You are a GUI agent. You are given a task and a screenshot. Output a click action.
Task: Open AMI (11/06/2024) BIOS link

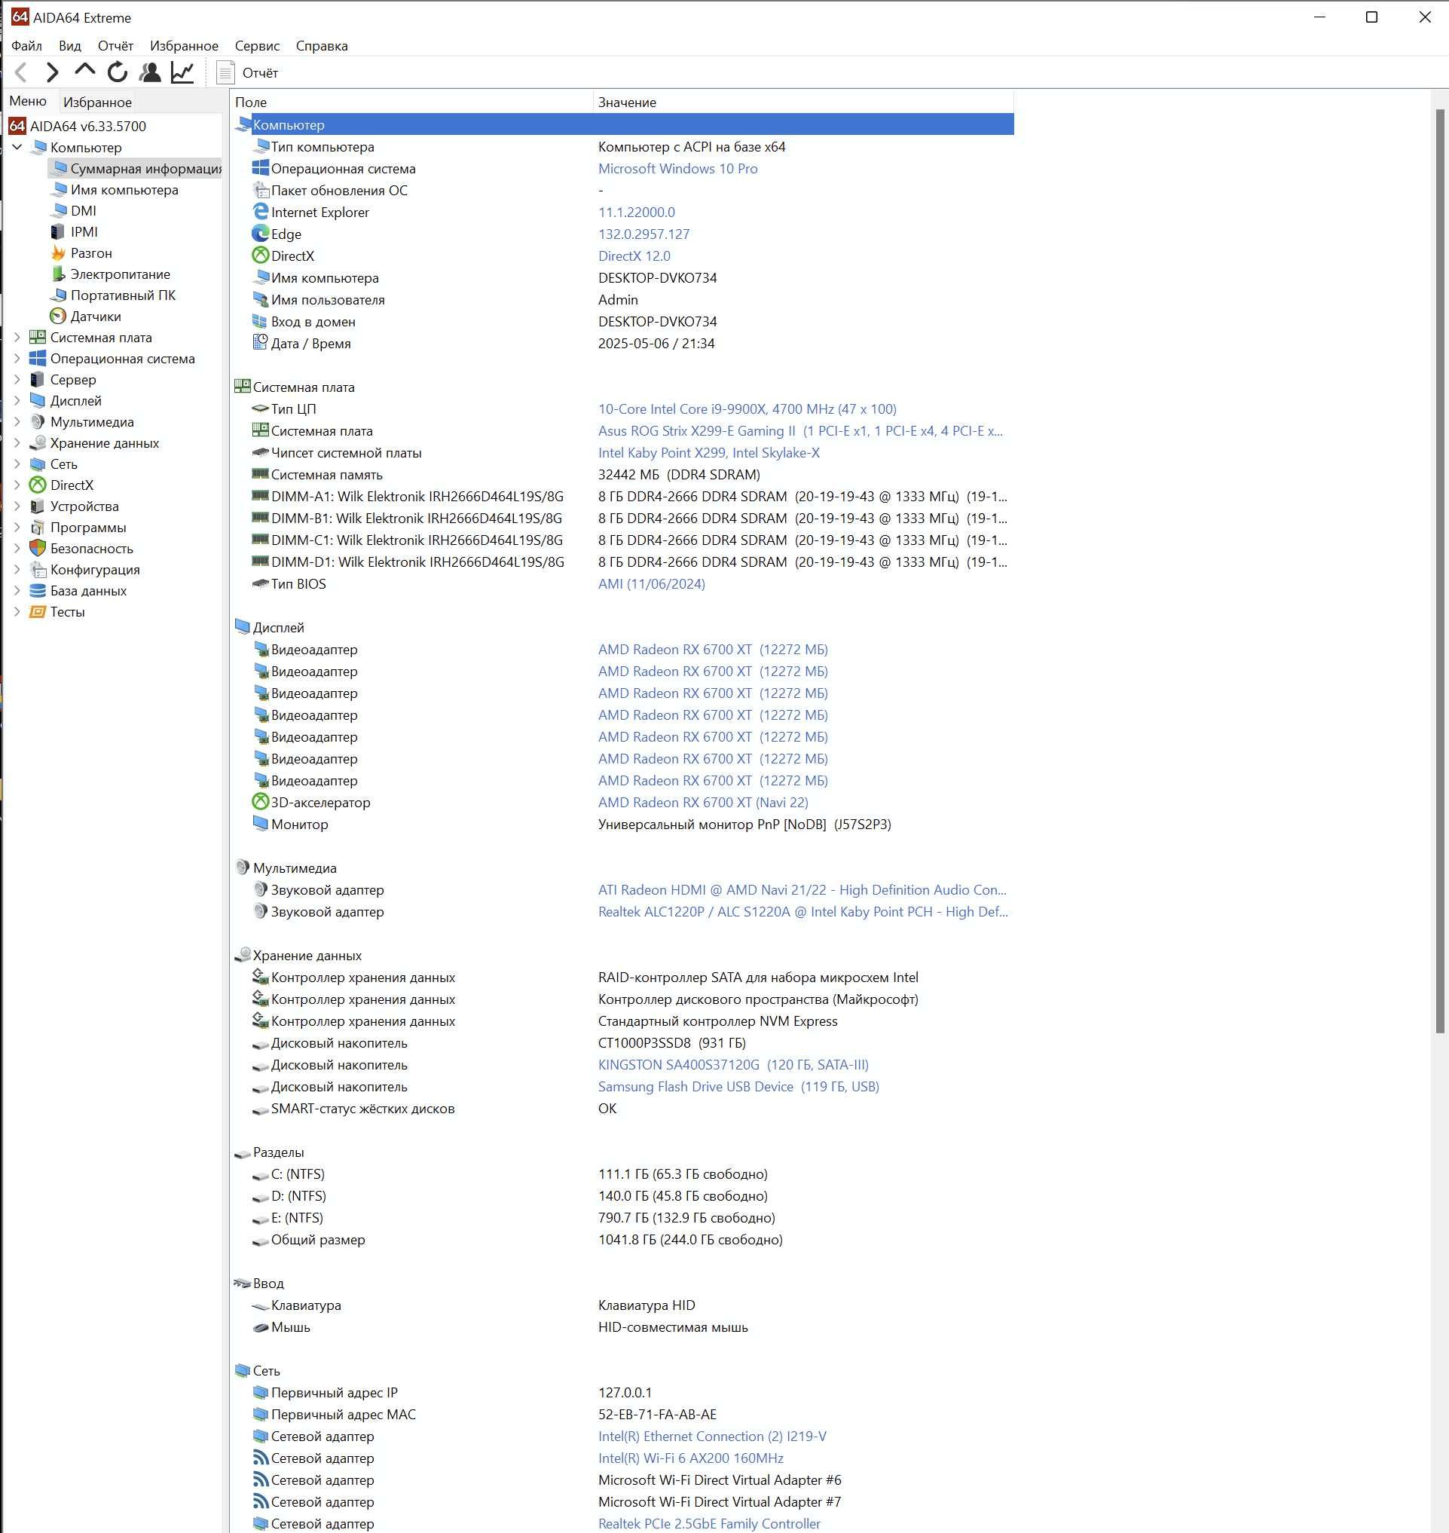click(x=651, y=584)
